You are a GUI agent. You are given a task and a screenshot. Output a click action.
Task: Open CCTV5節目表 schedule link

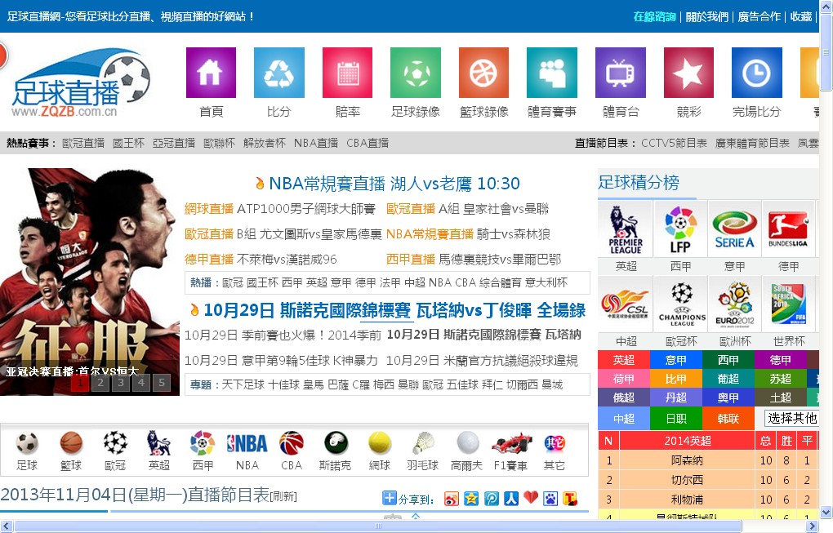pyautogui.click(x=674, y=143)
